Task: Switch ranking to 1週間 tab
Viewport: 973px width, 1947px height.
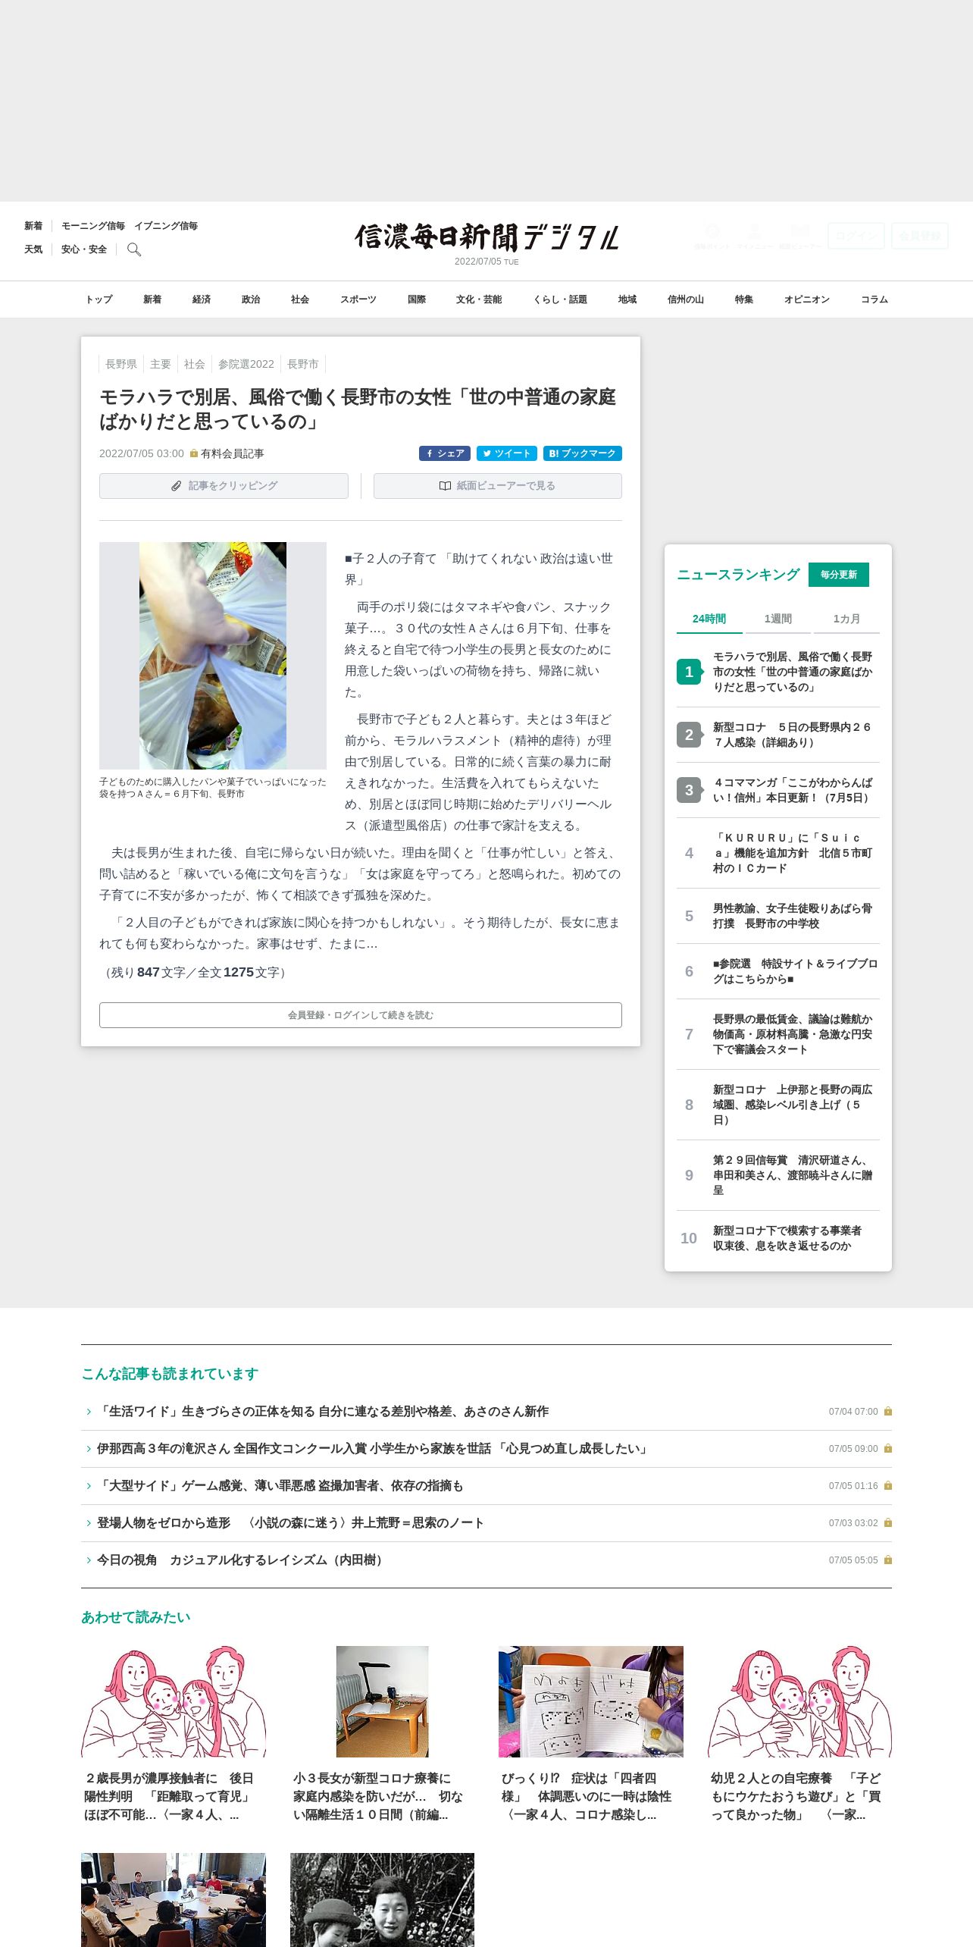Action: [x=778, y=619]
